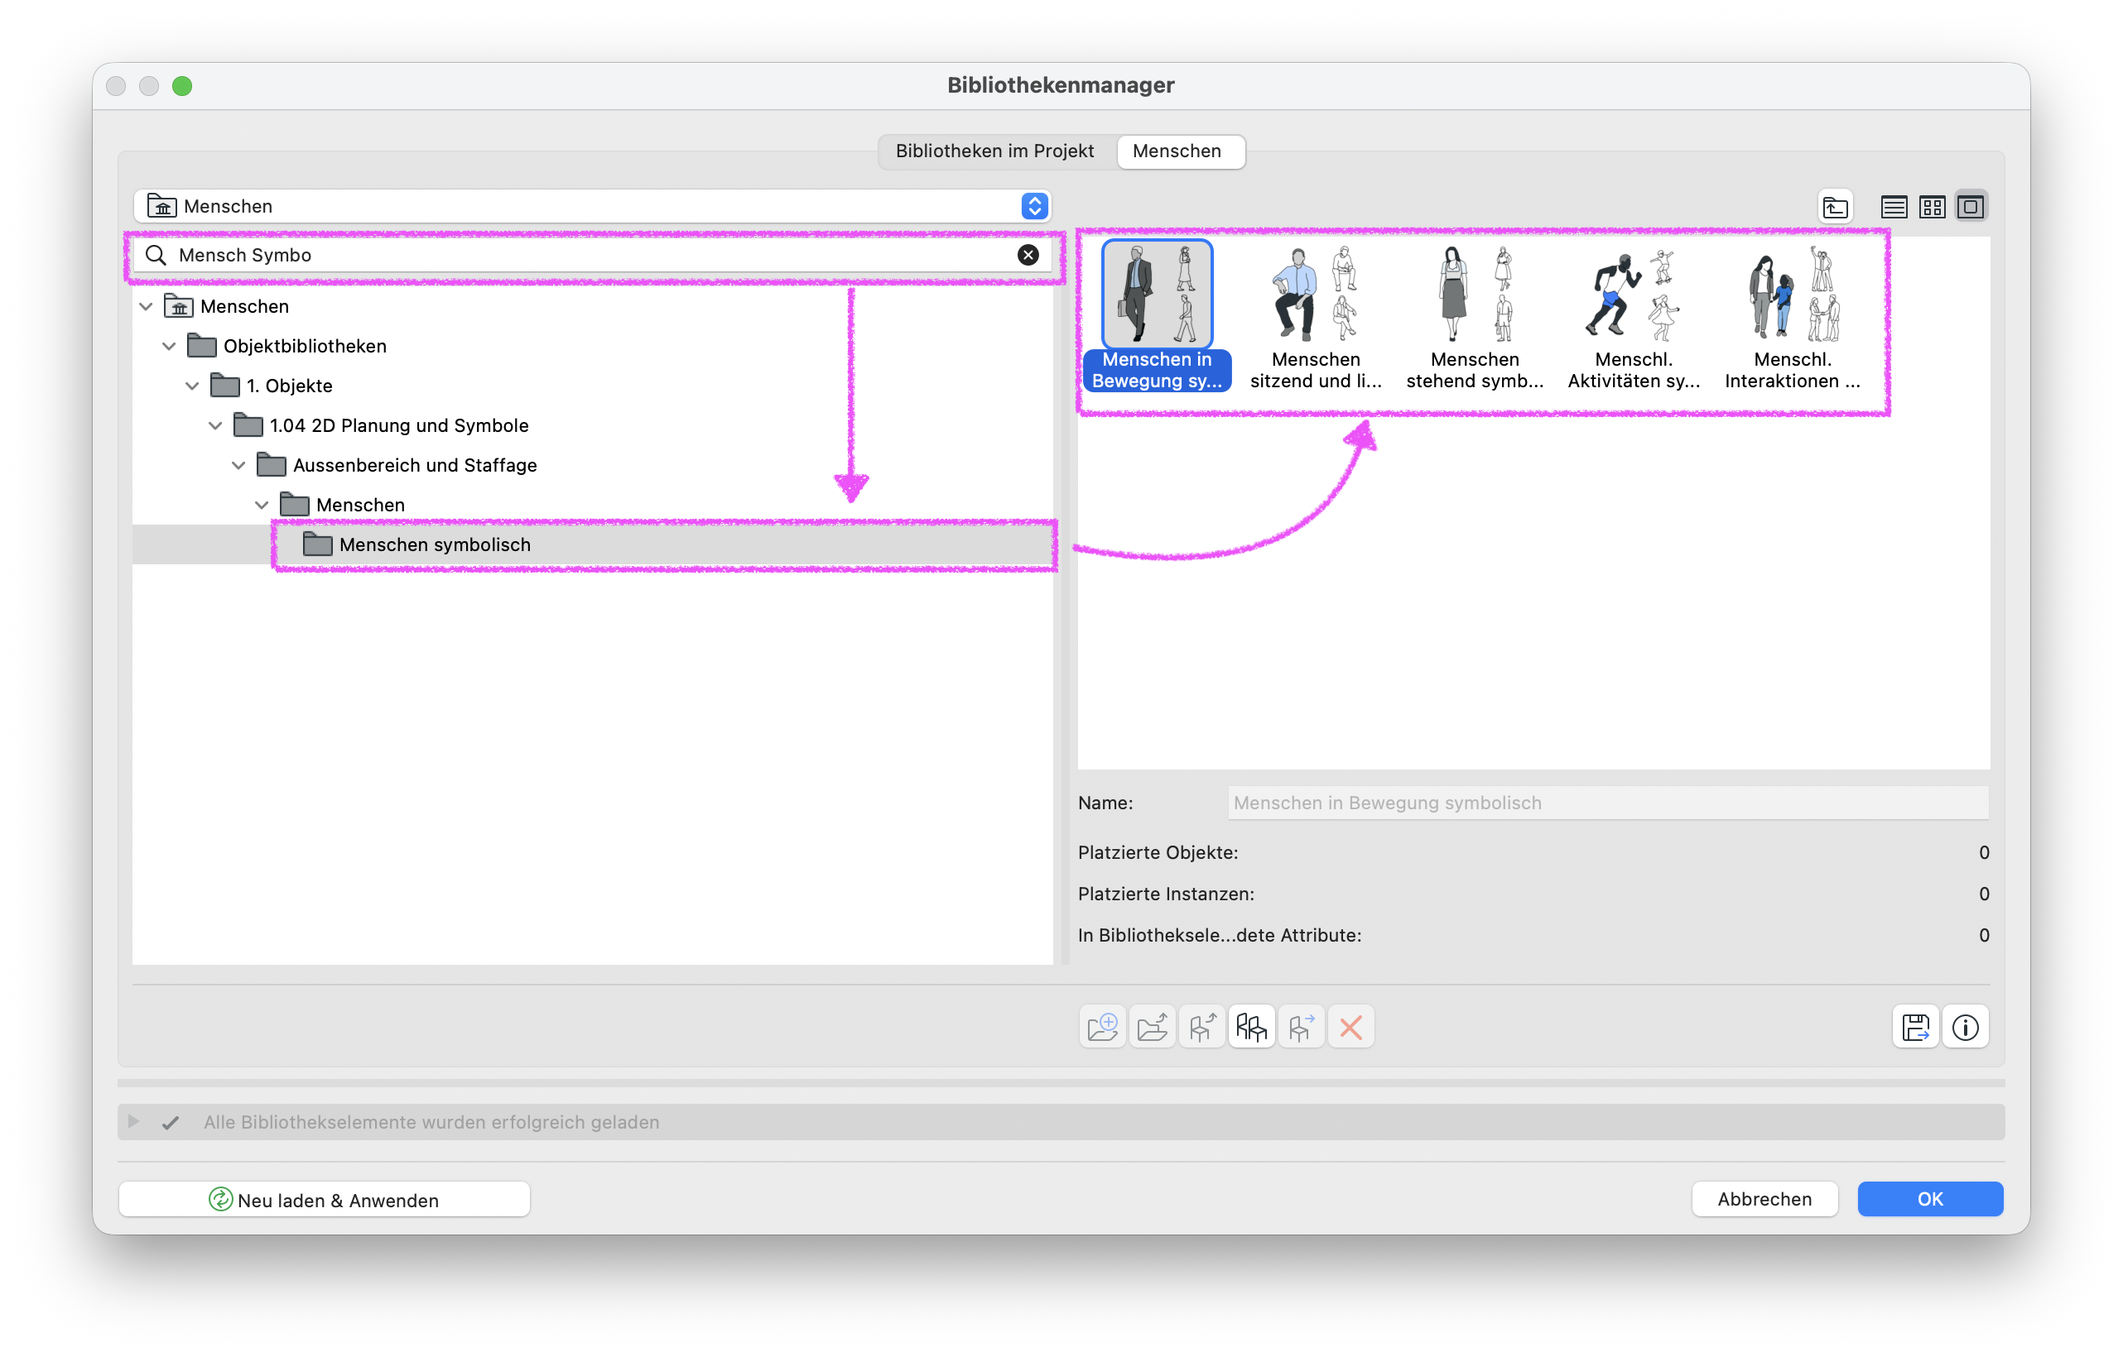2123x1357 pixels.
Task: Click the folder with upward arrow icon
Action: [x=1152, y=1027]
